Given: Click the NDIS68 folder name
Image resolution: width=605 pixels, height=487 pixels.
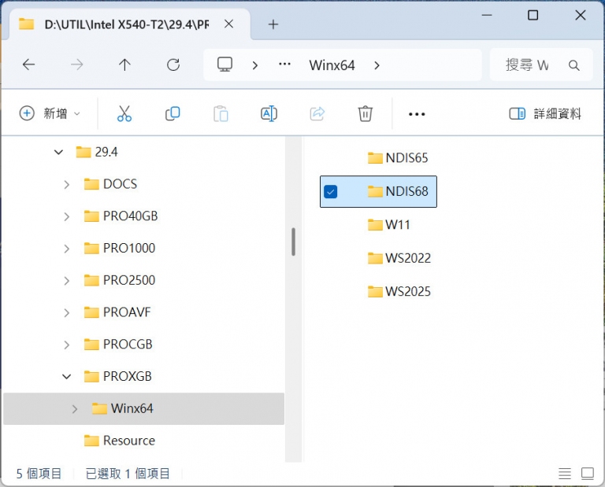Looking at the screenshot, I should (x=406, y=191).
